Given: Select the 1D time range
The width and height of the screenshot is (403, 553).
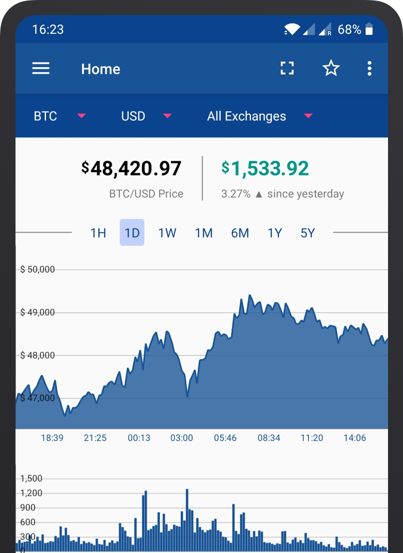Looking at the screenshot, I should [132, 233].
